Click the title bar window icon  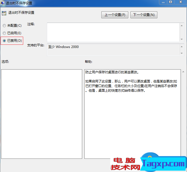(x=2, y=3)
